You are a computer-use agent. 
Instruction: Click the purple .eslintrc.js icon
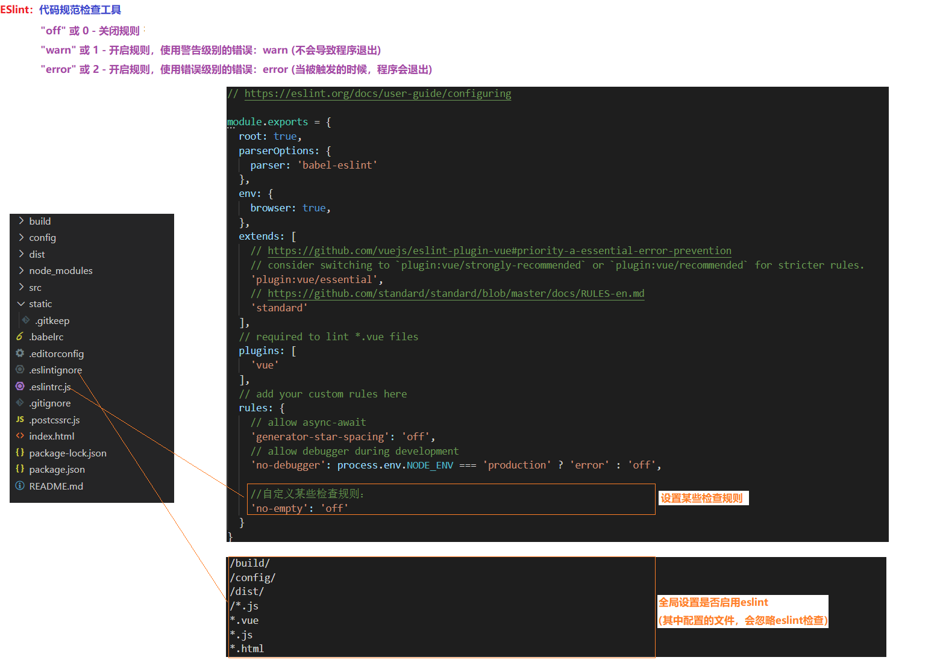click(20, 387)
